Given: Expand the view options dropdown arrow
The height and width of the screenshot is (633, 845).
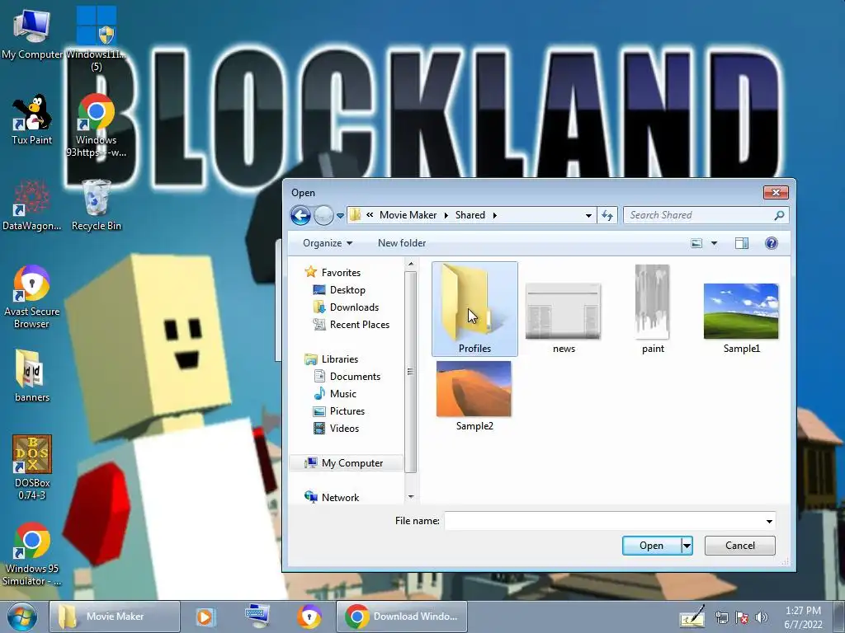Looking at the screenshot, I should [x=714, y=243].
